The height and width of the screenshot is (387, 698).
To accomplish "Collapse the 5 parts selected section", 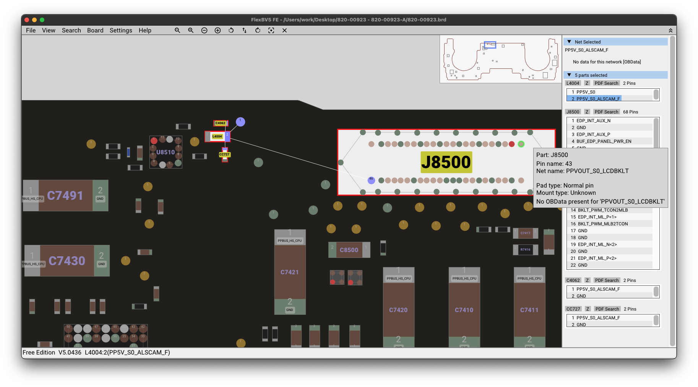I will [x=569, y=75].
